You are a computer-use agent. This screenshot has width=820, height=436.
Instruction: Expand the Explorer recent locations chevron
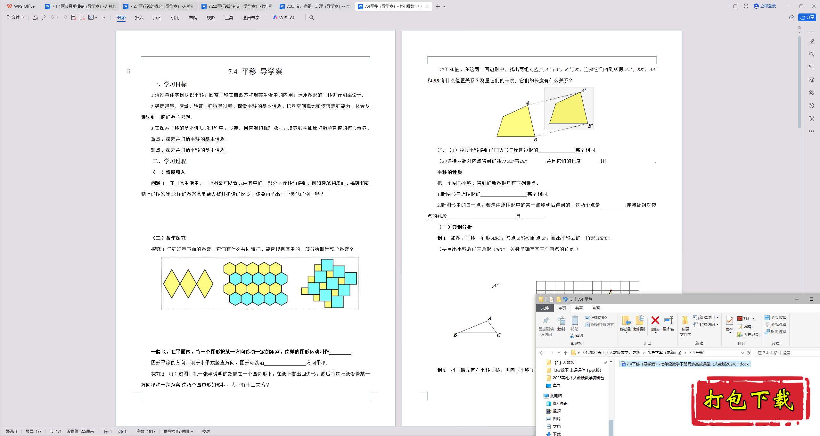[x=559, y=353]
